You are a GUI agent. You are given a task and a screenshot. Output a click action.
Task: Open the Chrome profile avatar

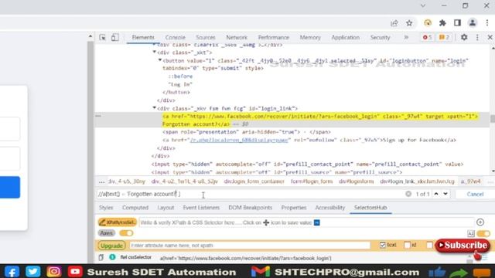473,22
